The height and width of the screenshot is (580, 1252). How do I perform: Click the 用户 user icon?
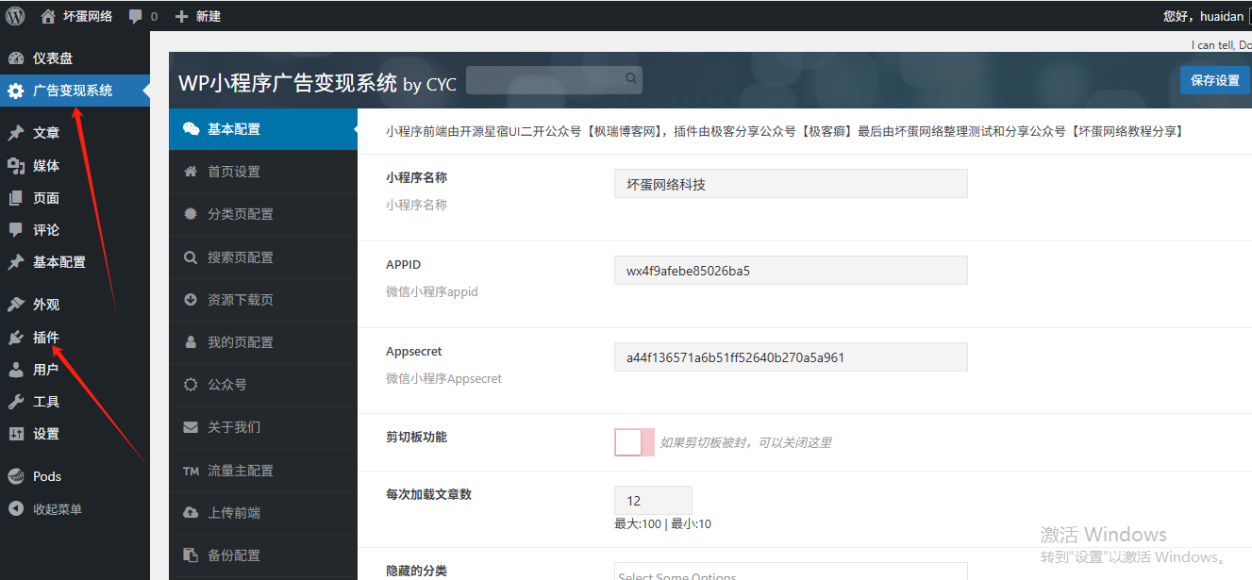coord(15,369)
